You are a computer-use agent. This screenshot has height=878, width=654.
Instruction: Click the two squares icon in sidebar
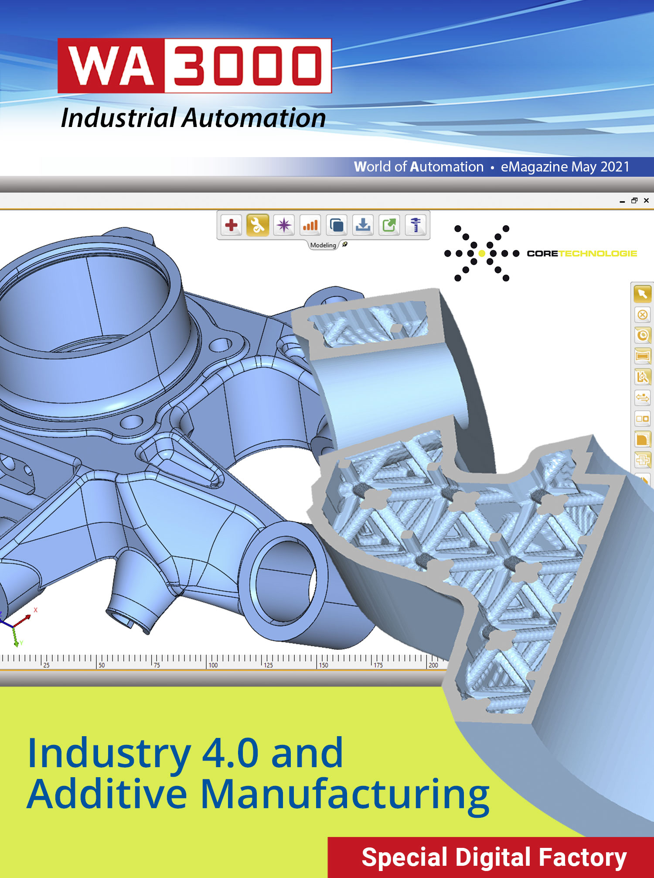tap(642, 418)
